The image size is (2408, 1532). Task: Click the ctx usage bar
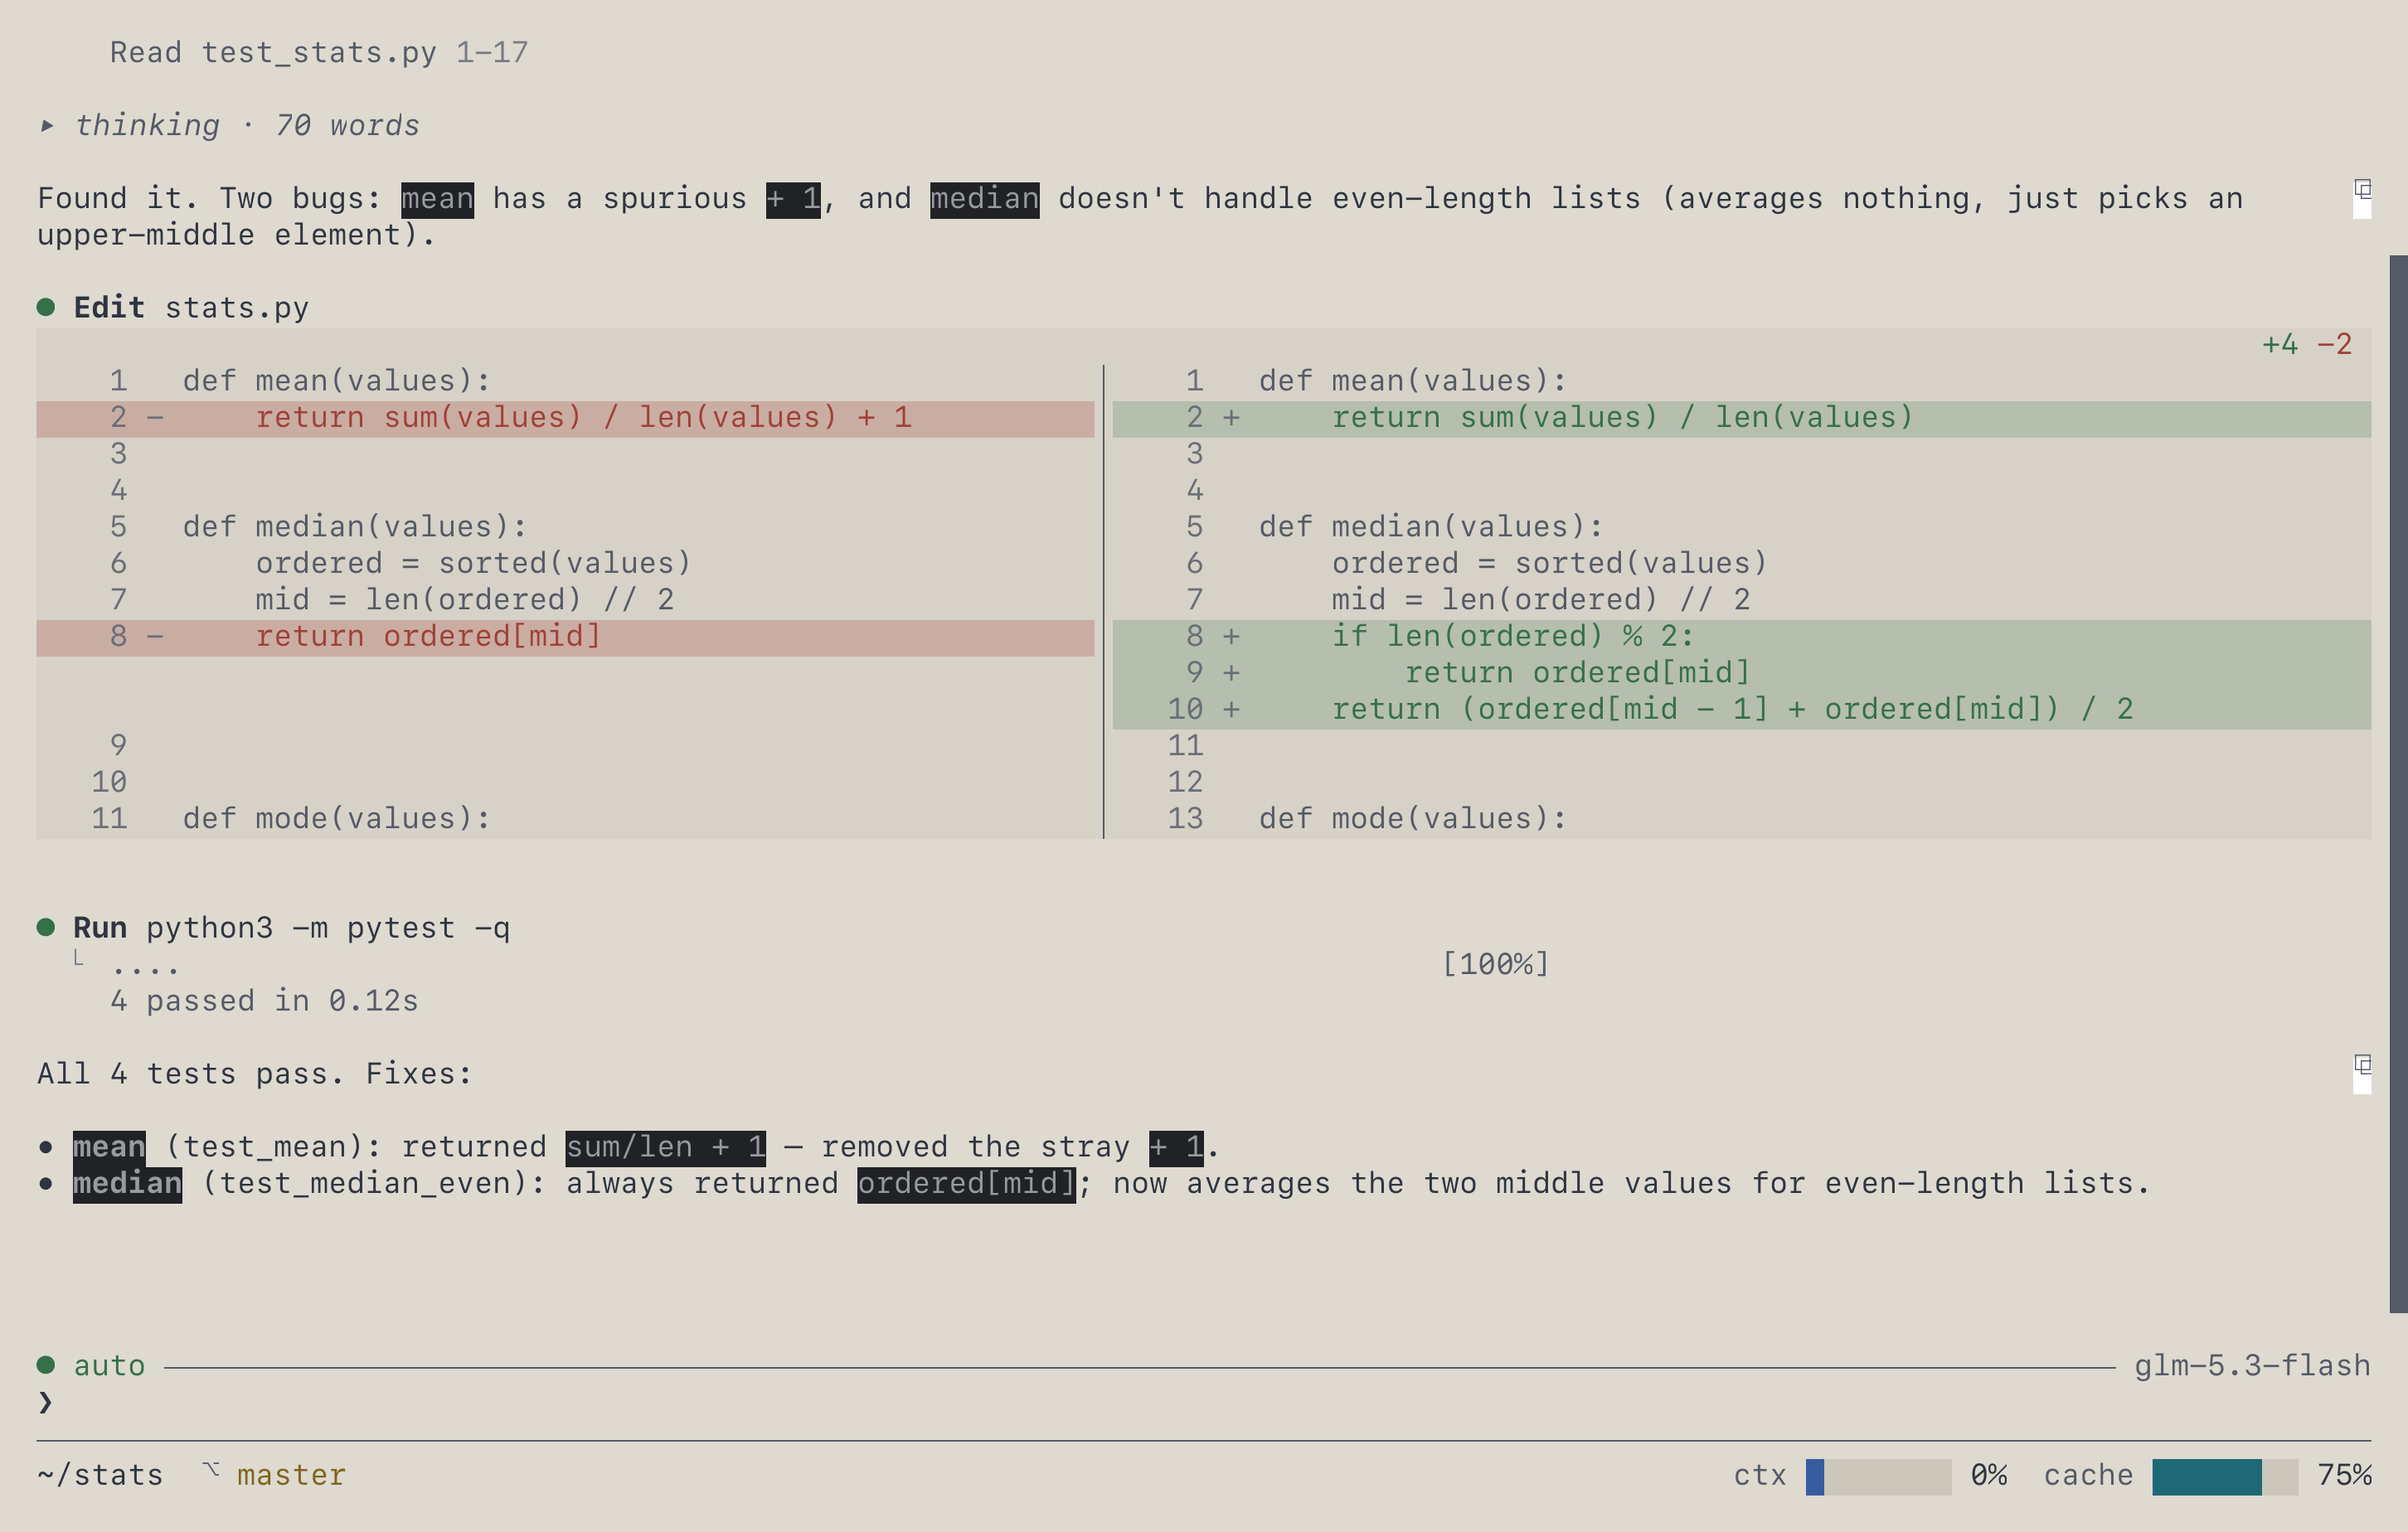pos(1878,1476)
